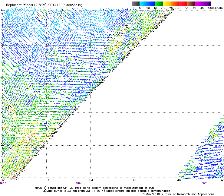Click the gray 0-5 knots color swatch
This screenshot has width=224, height=196.
(136, 4)
